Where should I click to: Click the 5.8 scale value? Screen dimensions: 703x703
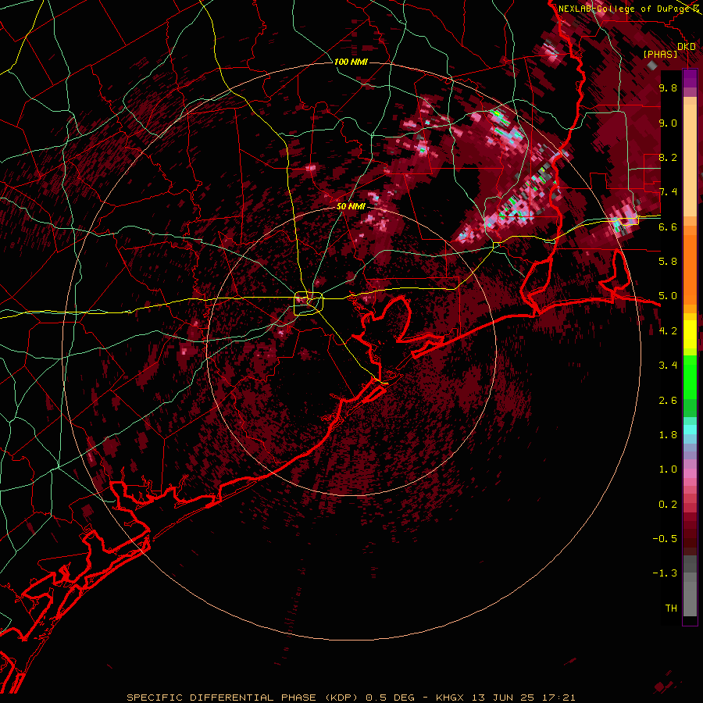(x=668, y=262)
